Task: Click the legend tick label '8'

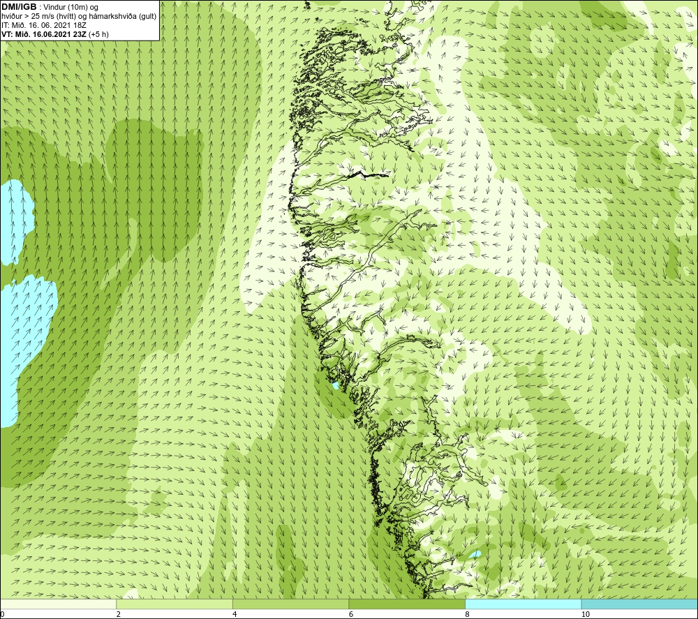Action: (x=468, y=614)
